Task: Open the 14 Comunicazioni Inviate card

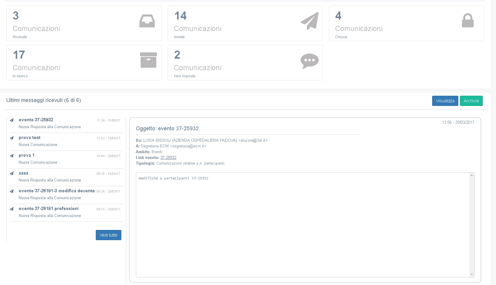Action: coord(245,23)
